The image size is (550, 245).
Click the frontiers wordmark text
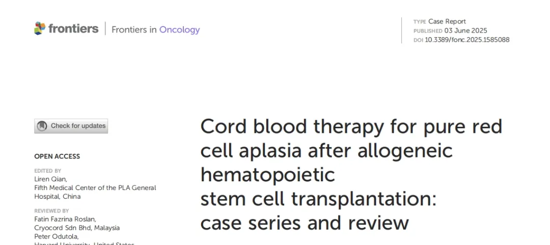pos(73,29)
